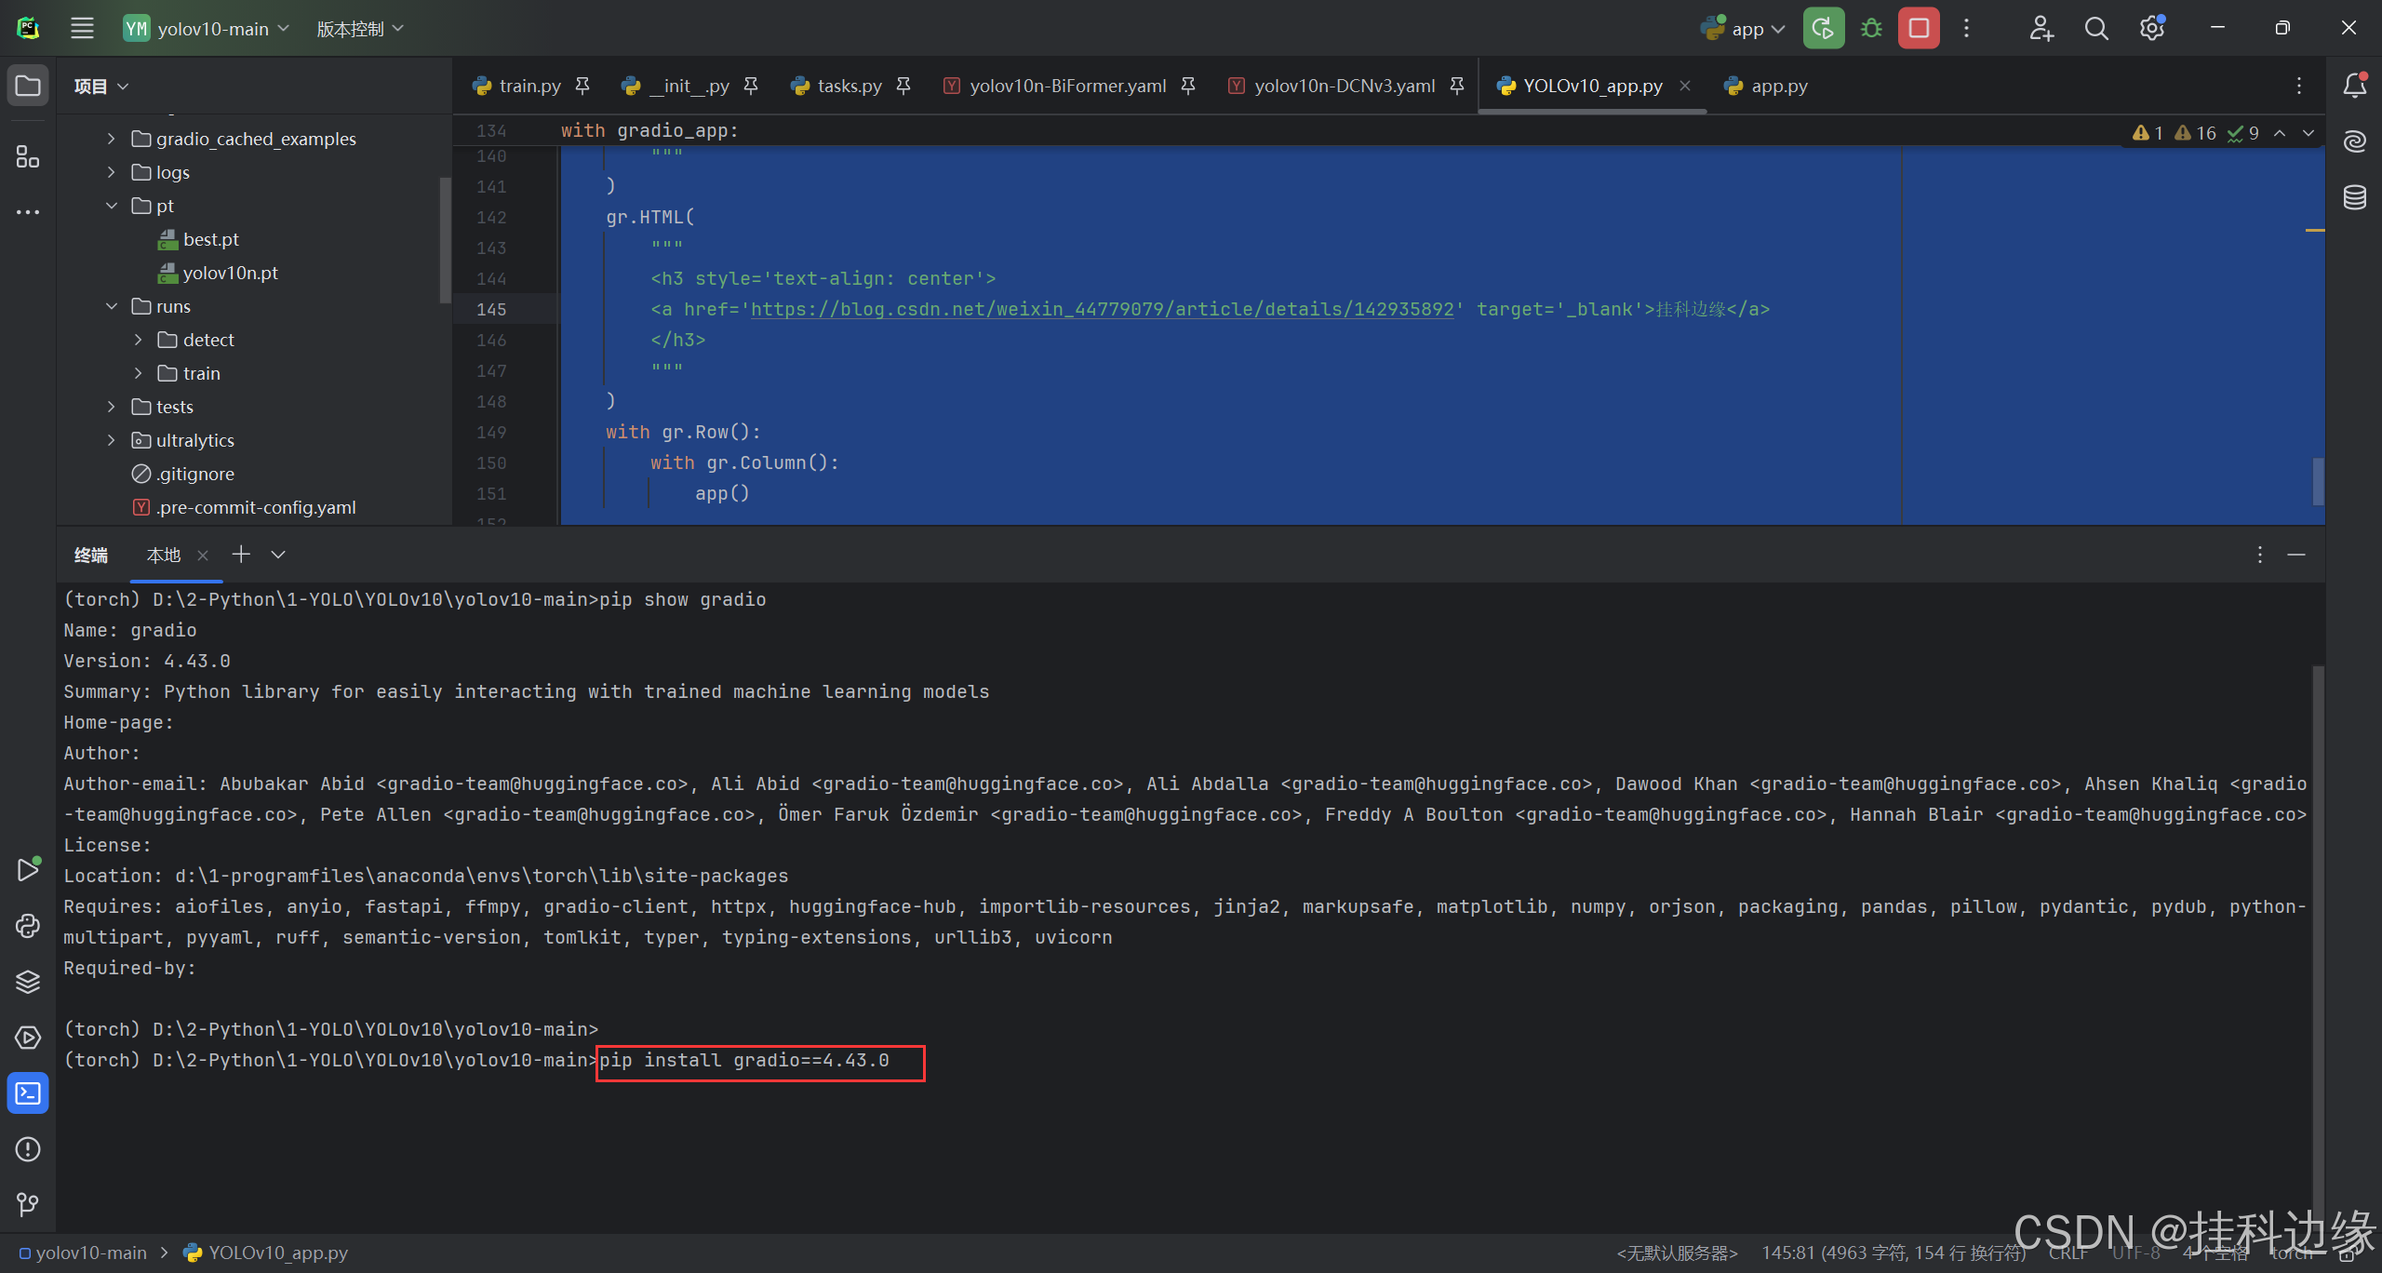Open the Database tool window
The image size is (2382, 1273).
click(2354, 197)
